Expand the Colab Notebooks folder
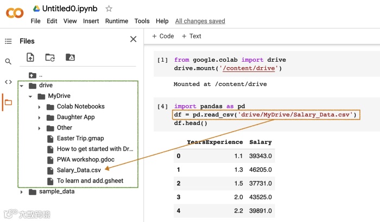 (40, 107)
